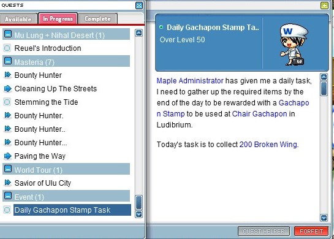Click the quest window grid icon beside QUESTS title
334x239 pixels.
pos(139,6)
